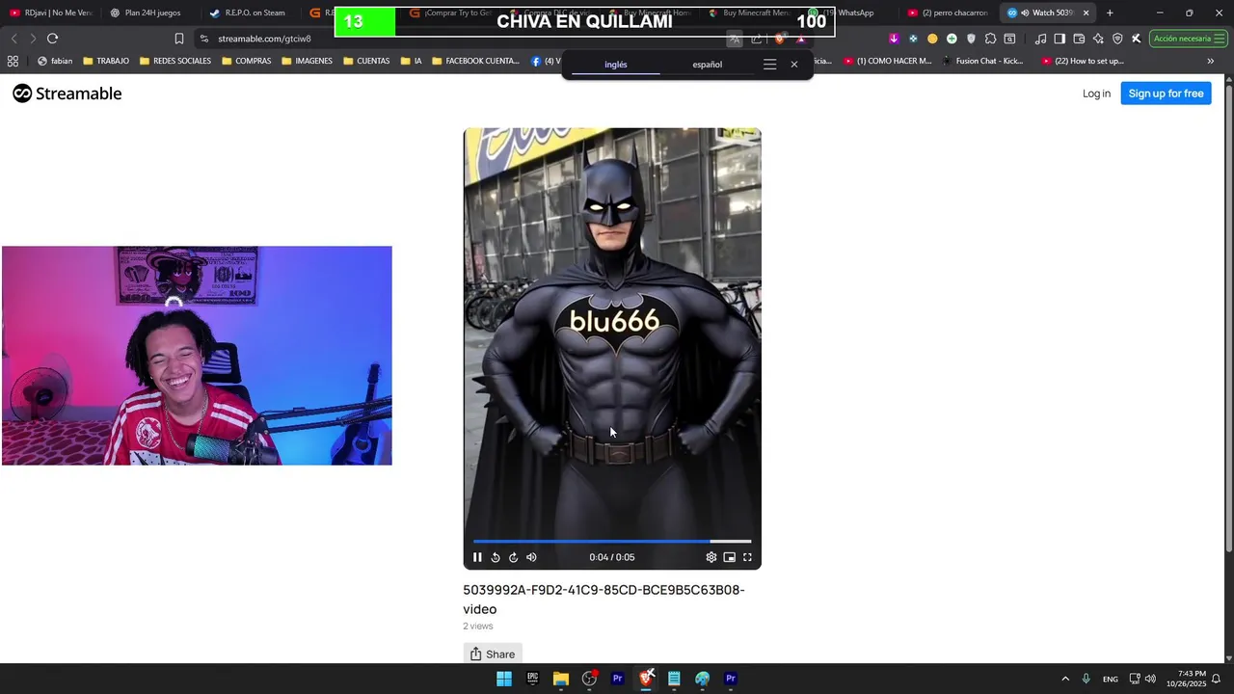Open the Windows Start button
The height and width of the screenshot is (694, 1234).
(504, 679)
